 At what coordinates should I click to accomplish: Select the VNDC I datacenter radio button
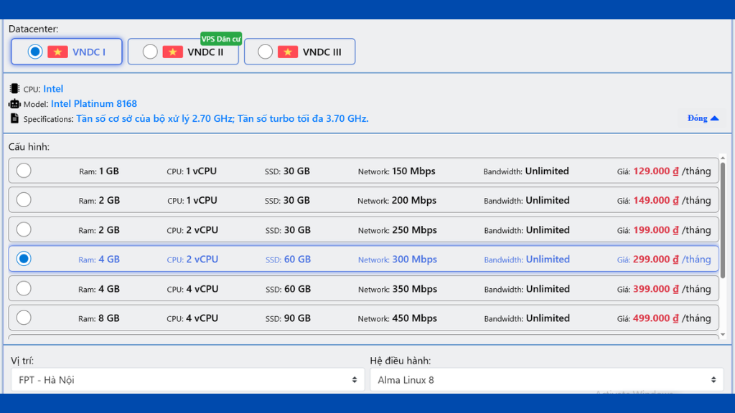point(35,52)
